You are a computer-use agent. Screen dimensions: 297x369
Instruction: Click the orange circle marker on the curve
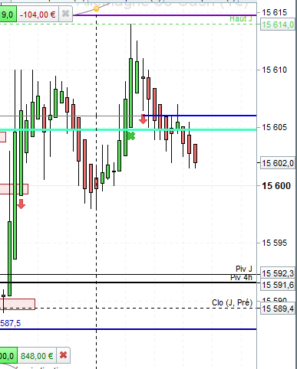(x=96, y=9)
